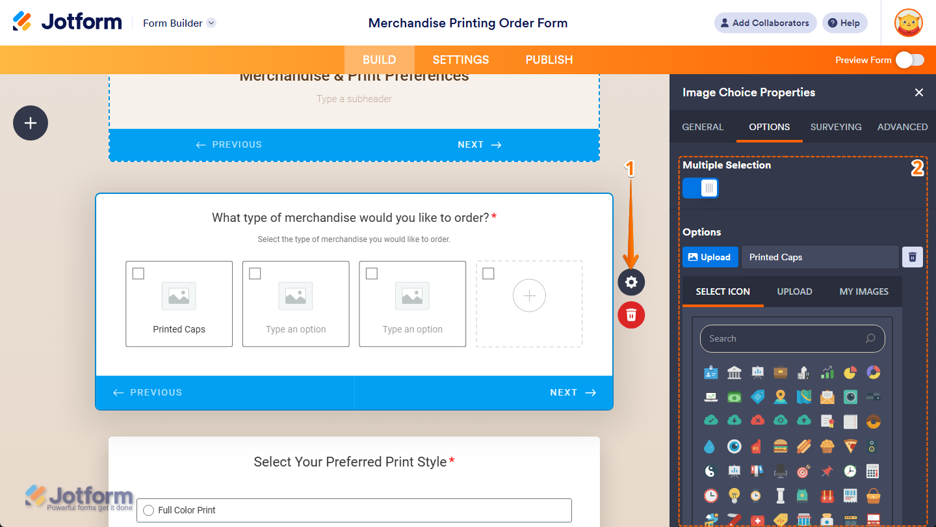
Task: Select the yellow pie chart icon
Action: tap(850, 373)
